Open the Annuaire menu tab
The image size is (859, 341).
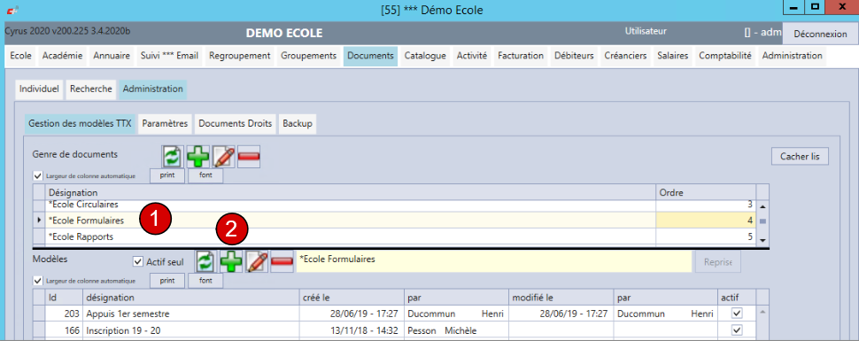112,56
